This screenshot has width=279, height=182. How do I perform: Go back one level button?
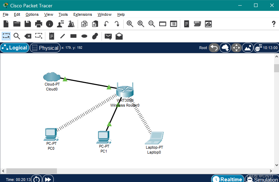coord(214,48)
